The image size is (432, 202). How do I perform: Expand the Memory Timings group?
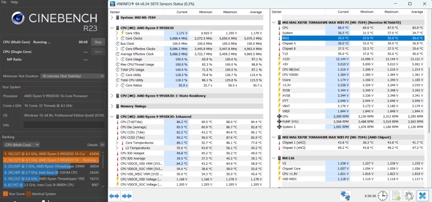pos(112,106)
